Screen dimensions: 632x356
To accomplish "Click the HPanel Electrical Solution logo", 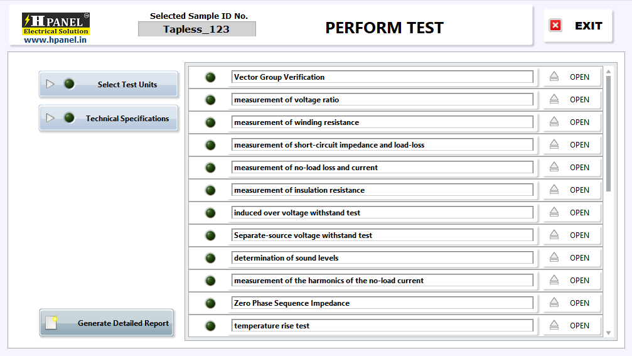I will click(55, 28).
